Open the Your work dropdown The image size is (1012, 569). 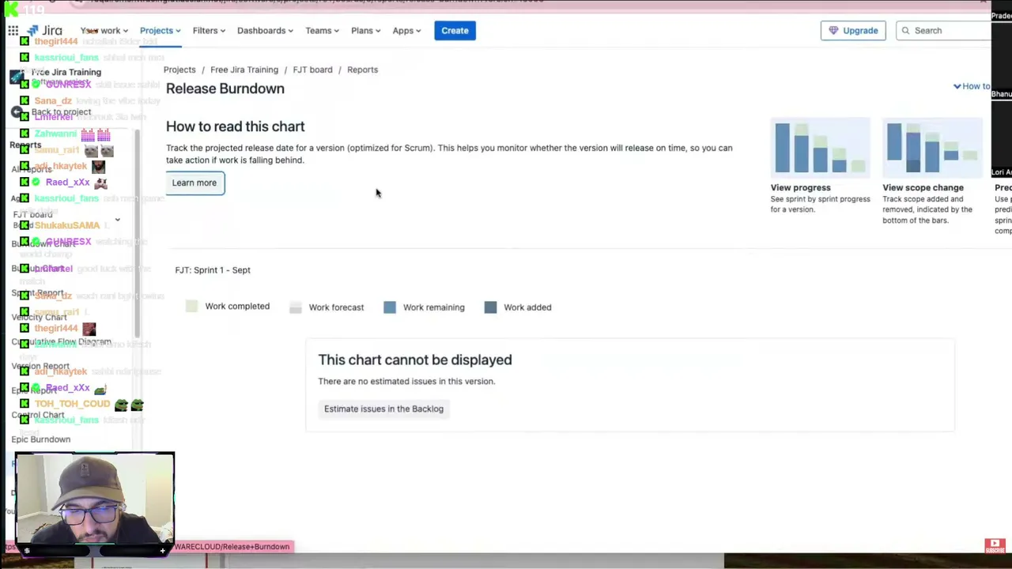(x=104, y=31)
